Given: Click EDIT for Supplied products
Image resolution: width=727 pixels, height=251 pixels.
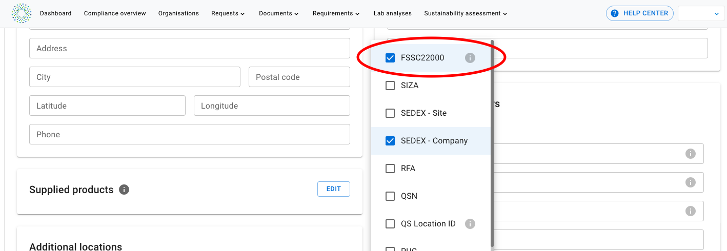Looking at the screenshot, I should point(334,189).
